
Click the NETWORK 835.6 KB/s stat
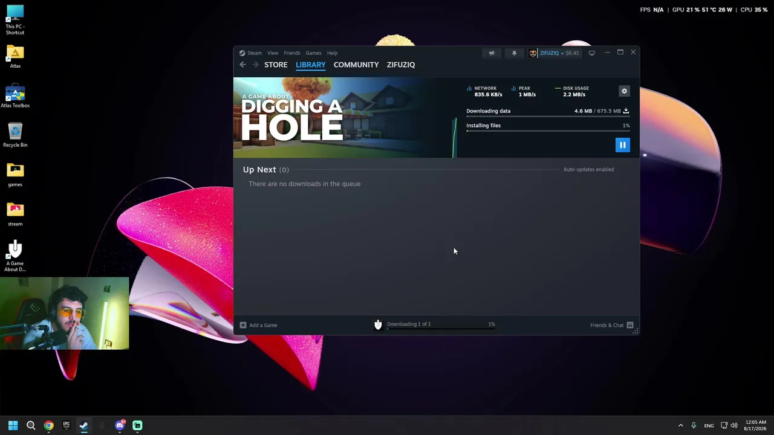[x=484, y=91]
